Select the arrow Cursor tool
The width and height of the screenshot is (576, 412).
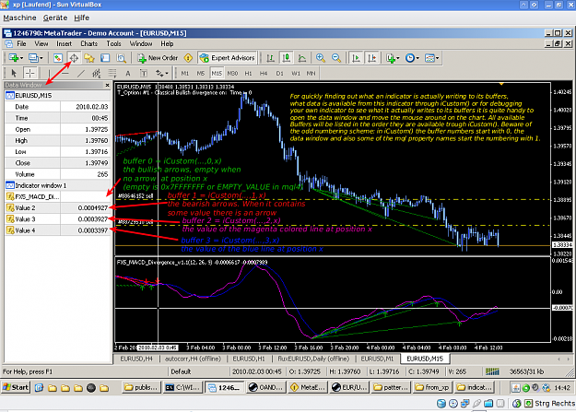point(14,74)
